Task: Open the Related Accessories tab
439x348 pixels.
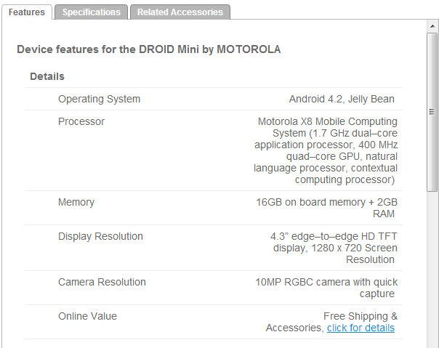Action: (180, 12)
